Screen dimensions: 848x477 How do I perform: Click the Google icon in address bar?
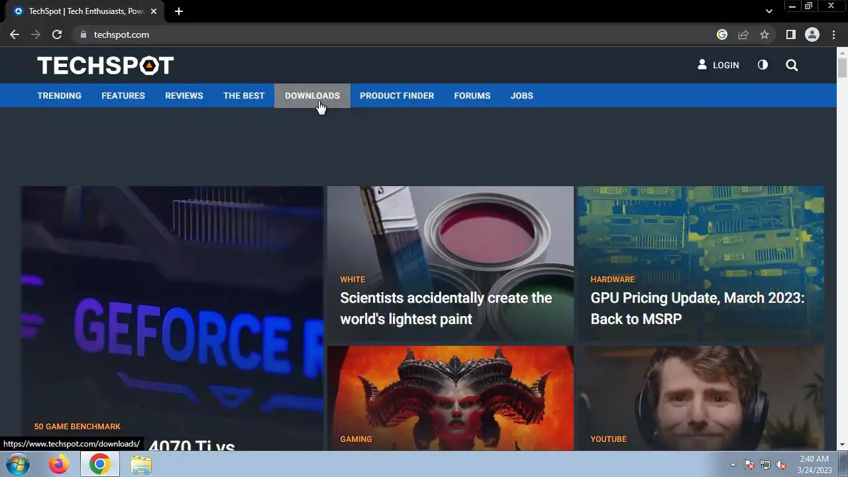722,34
